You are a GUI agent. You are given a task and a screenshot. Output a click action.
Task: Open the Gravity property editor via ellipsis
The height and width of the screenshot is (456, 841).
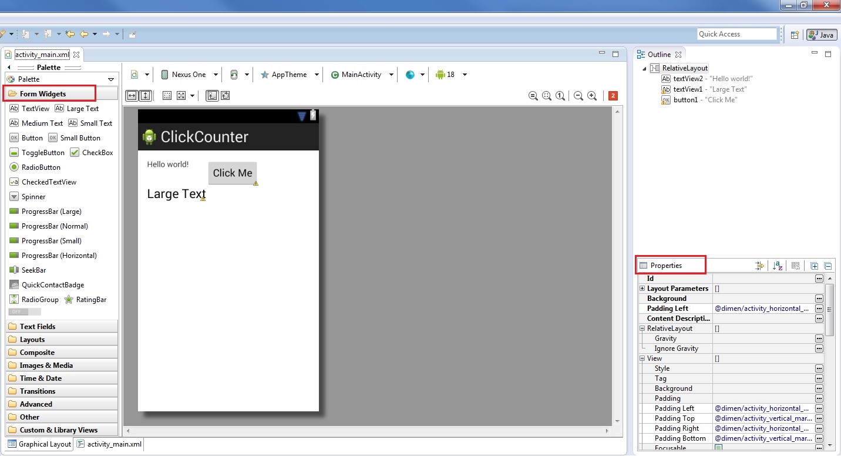tap(819, 338)
